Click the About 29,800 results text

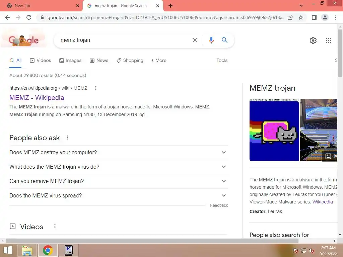pos(48,75)
